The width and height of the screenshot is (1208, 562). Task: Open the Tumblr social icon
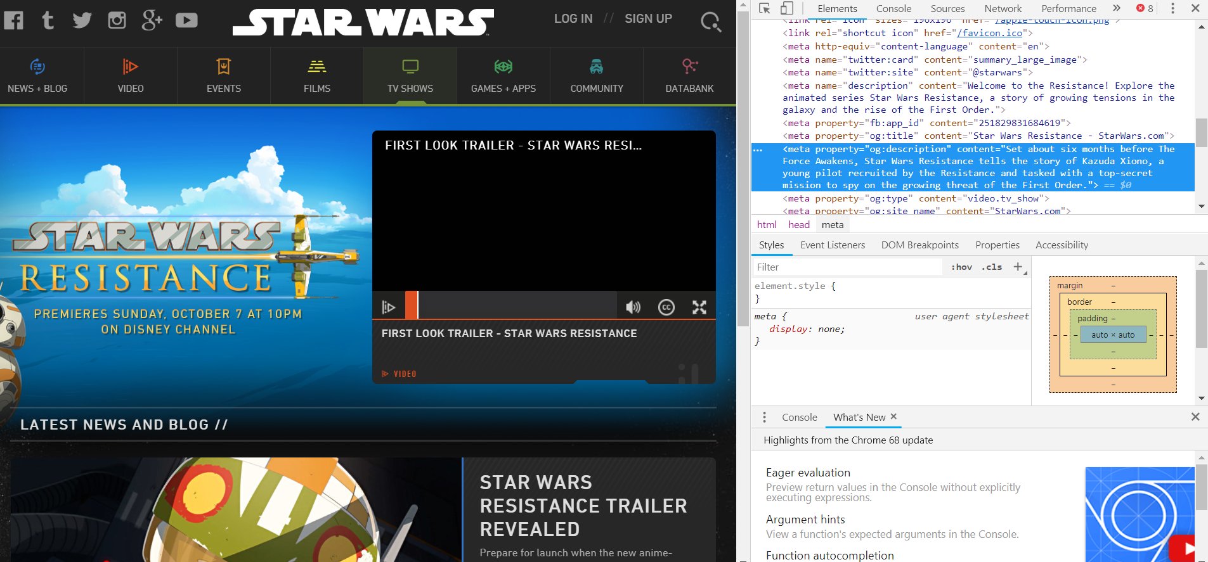pos(48,20)
